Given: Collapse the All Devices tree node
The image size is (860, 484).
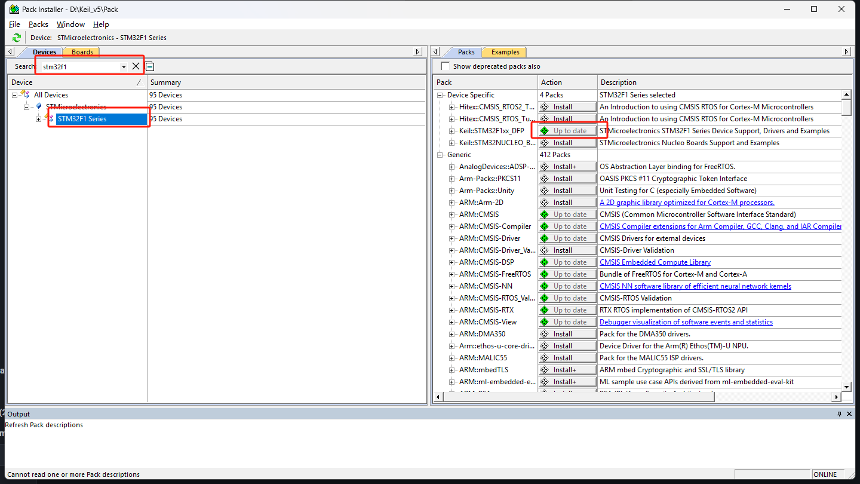Looking at the screenshot, I should pos(14,95).
